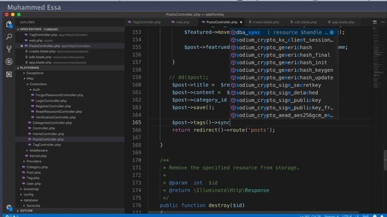387x217 pixels.
Task: Place cursor on destroy($id) function line
Action: [x=202, y=205]
